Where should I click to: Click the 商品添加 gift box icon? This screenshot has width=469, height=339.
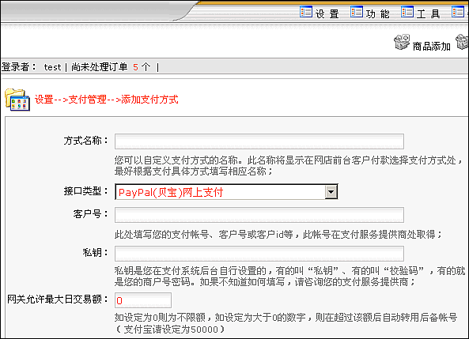402,42
